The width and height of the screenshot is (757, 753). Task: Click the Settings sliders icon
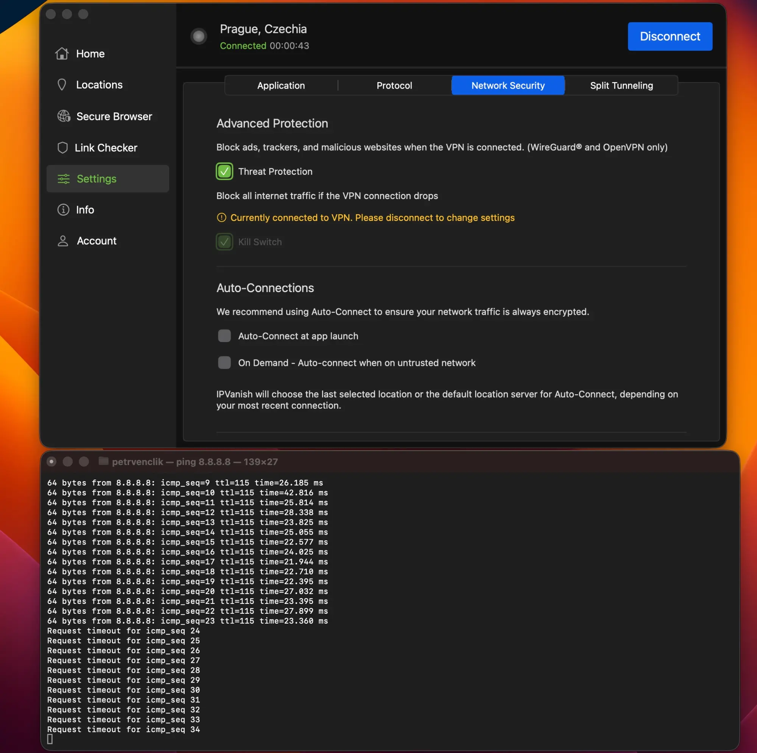pyautogui.click(x=63, y=179)
